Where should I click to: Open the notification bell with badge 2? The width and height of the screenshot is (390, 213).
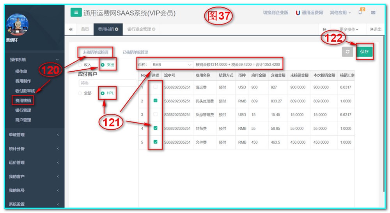click(x=360, y=12)
